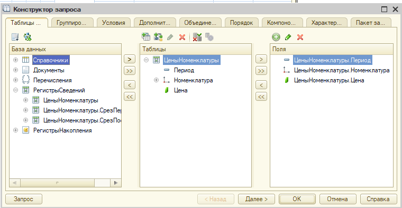This screenshot has width=402, height=208.
Task: Click >> button between Таблицы and Поля
Action: pos(261,71)
